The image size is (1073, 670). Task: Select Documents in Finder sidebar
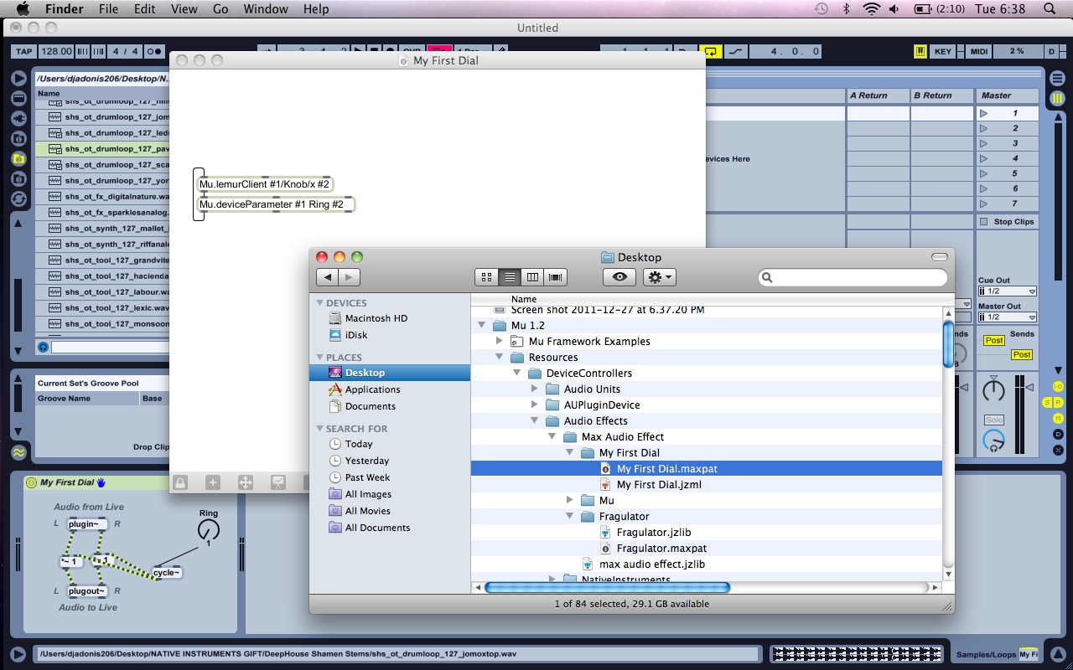(x=371, y=406)
